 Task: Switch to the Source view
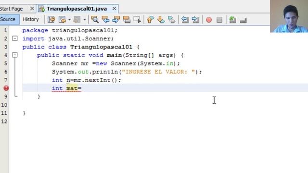point(9,19)
